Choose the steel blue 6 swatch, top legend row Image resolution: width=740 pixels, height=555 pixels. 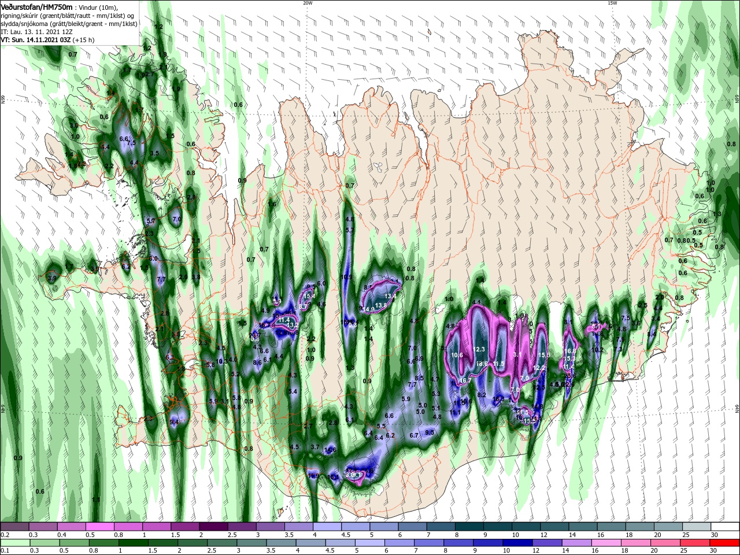(412, 527)
